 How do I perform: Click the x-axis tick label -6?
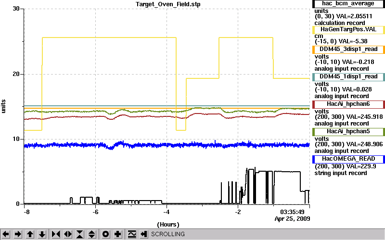click(x=95, y=212)
